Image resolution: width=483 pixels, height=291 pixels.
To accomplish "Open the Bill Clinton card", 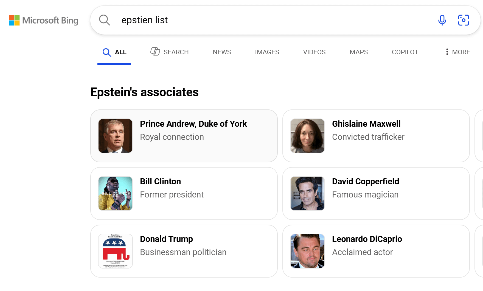I will tap(184, 193).
